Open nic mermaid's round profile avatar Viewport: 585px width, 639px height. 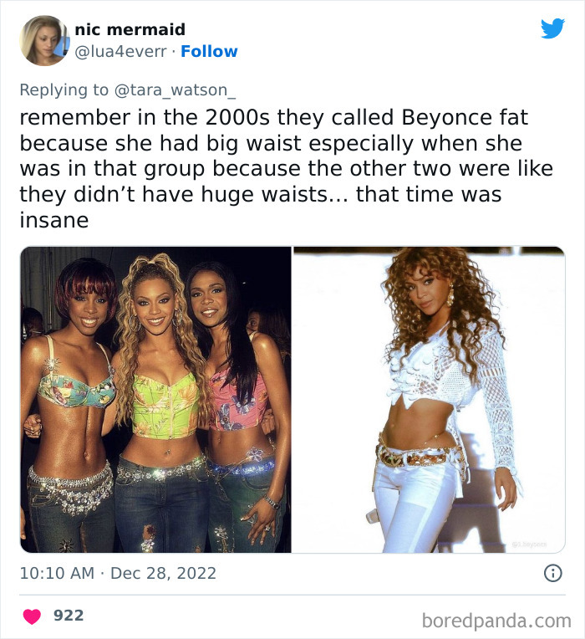pyautogui.click(x=44, y=40)
